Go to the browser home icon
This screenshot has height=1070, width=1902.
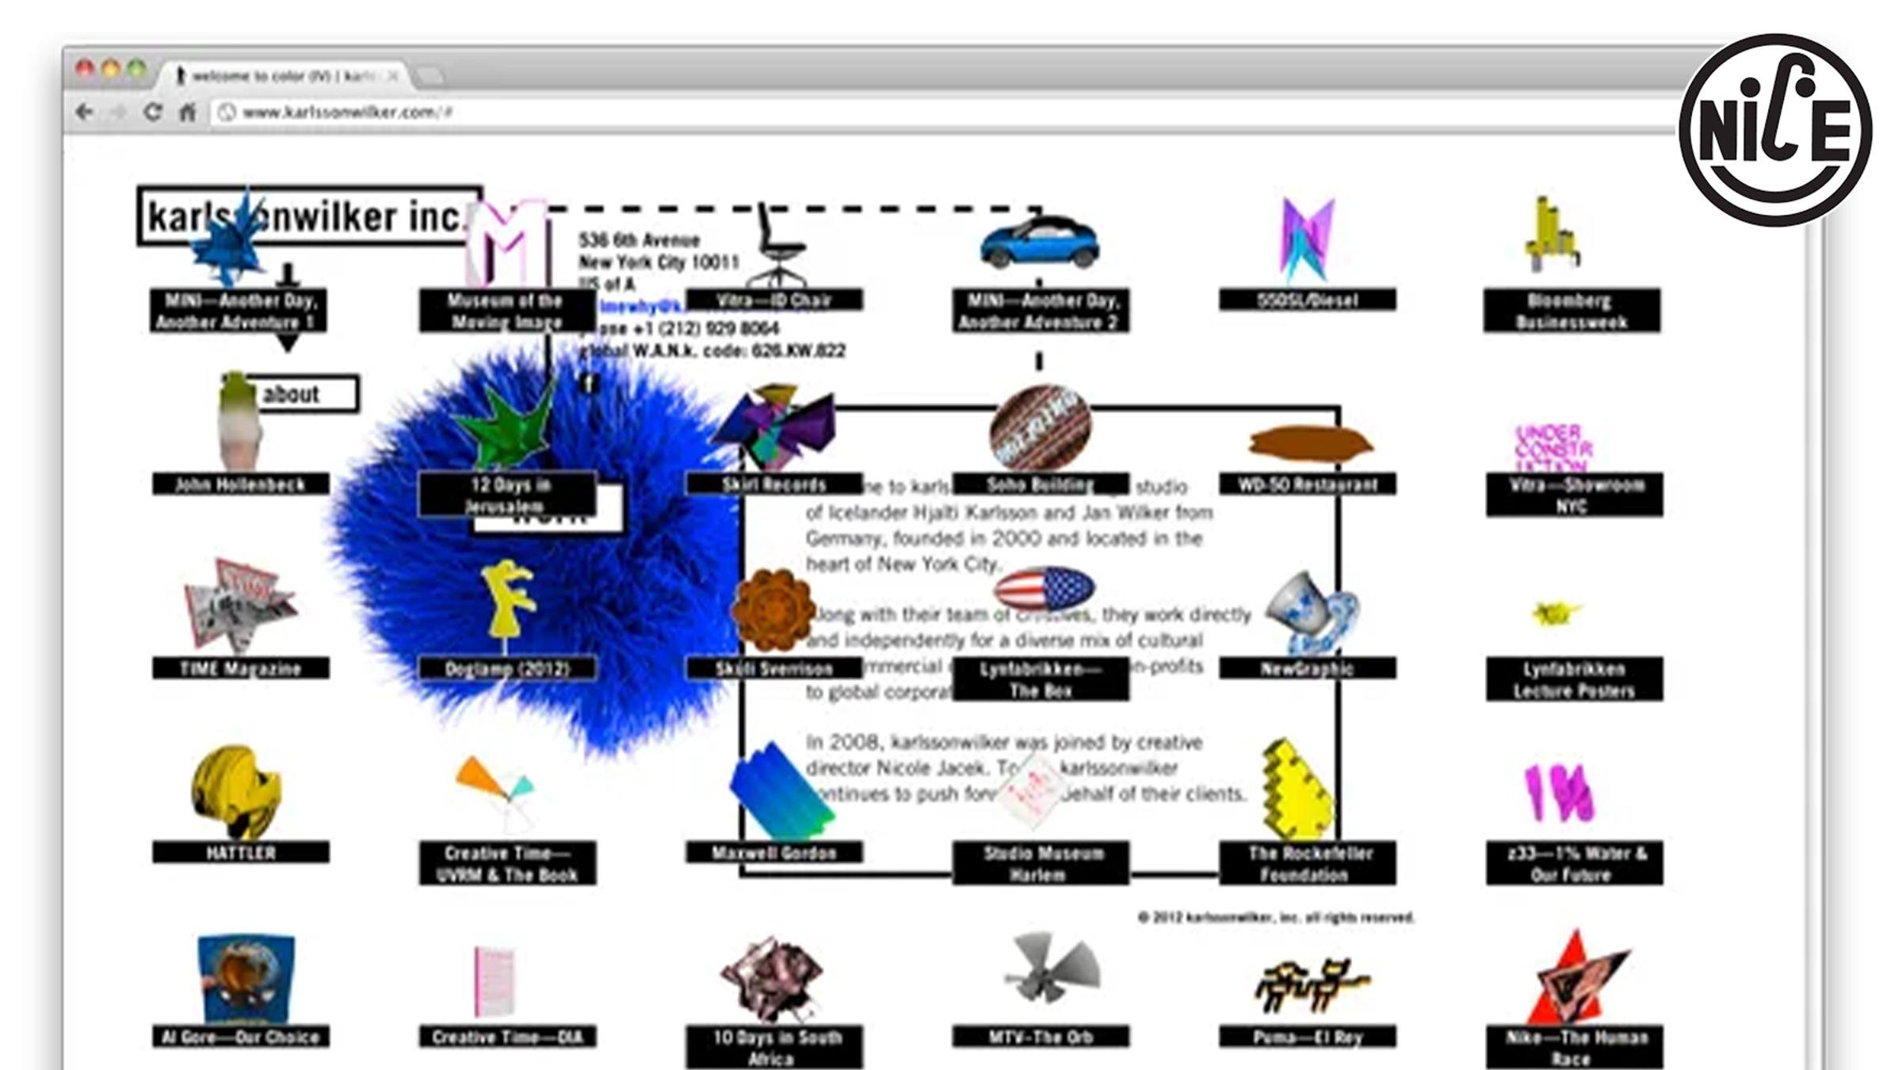(187, 112)
